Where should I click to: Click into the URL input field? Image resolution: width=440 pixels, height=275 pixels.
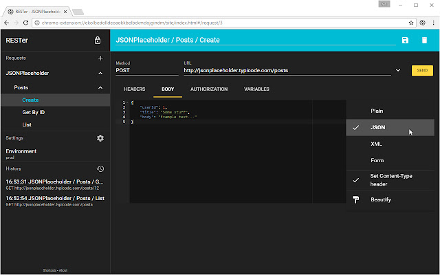287,70
